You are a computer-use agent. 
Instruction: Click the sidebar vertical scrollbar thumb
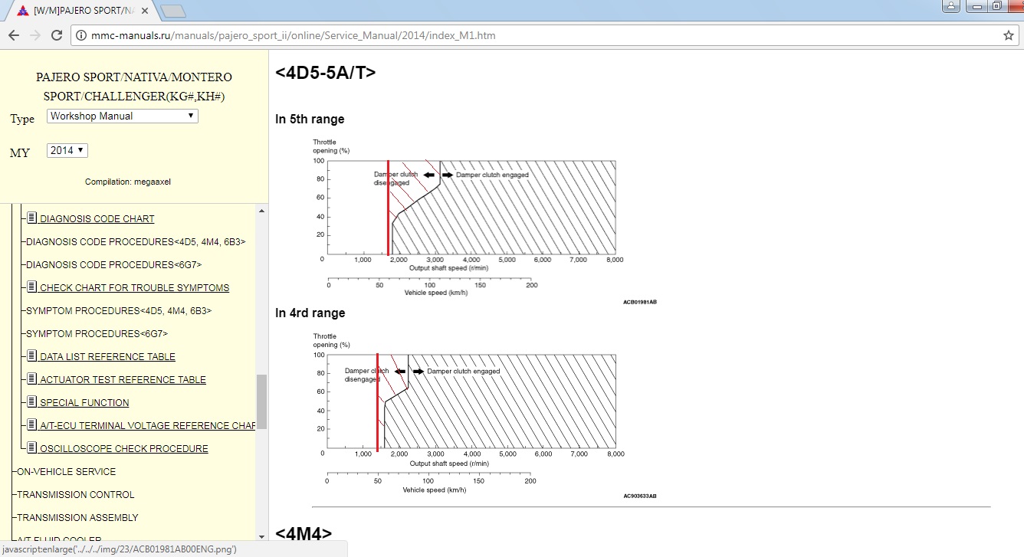click(261, 401)
